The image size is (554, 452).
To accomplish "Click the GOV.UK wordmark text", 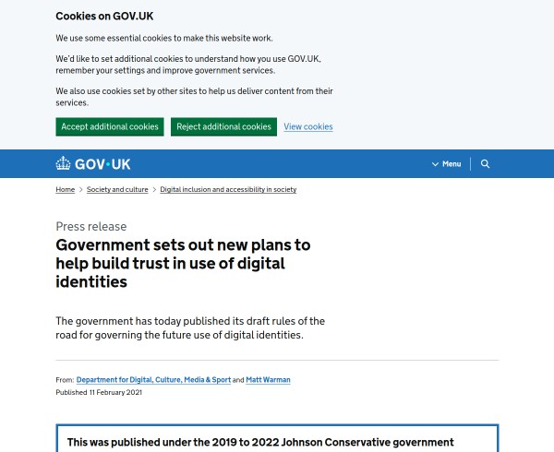I will (x=103, y=164).
